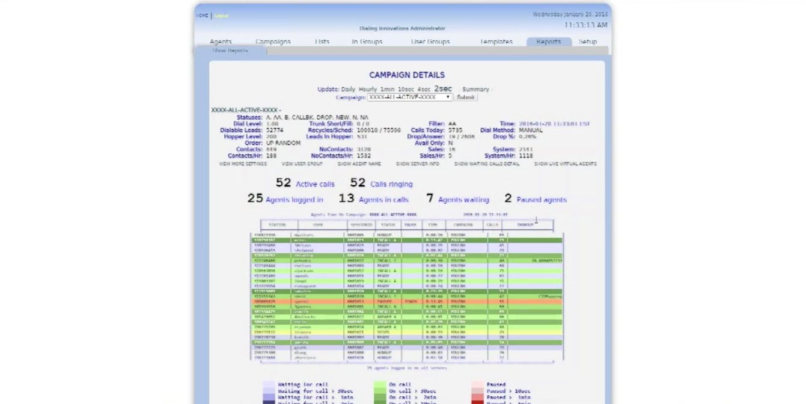The width and height of the screenshot is (806, 404).
Task: Click the "Agents waiting" label
Action: click(x=463, y=200)
